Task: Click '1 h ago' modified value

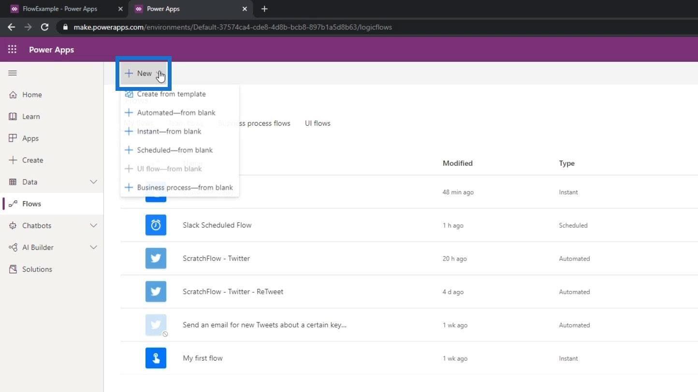Action: [453, 226]
